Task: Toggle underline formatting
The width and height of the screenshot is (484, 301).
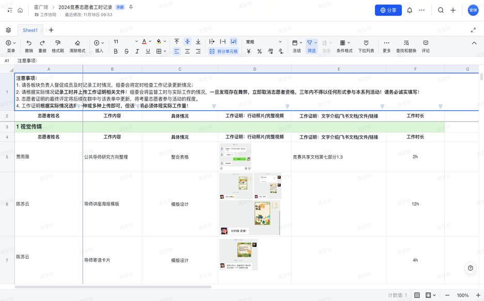Action: [x=148, y=52]
